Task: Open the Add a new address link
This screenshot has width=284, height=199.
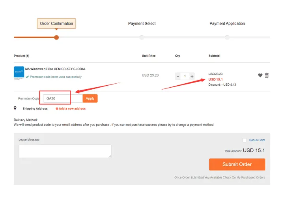Action: 72,109
